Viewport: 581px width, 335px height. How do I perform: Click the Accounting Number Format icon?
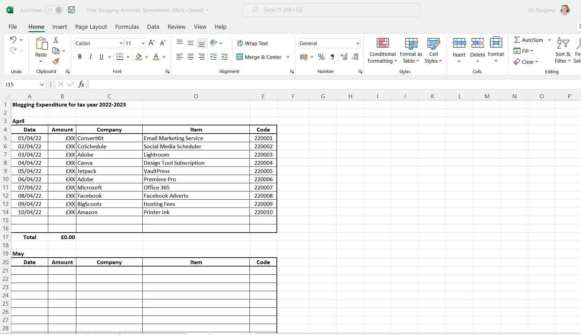304,57
